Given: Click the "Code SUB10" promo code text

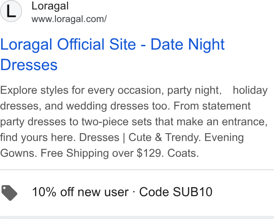Looking at the screenshot, I should tap(176, 192).
